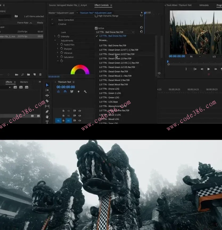Reset the Look parameter
This screenshot has height=230, width=222.
(x=141, y=32)
